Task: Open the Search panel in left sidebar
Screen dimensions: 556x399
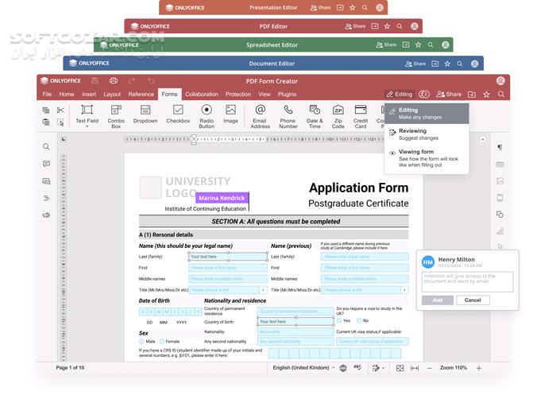Action: point(46,146)
